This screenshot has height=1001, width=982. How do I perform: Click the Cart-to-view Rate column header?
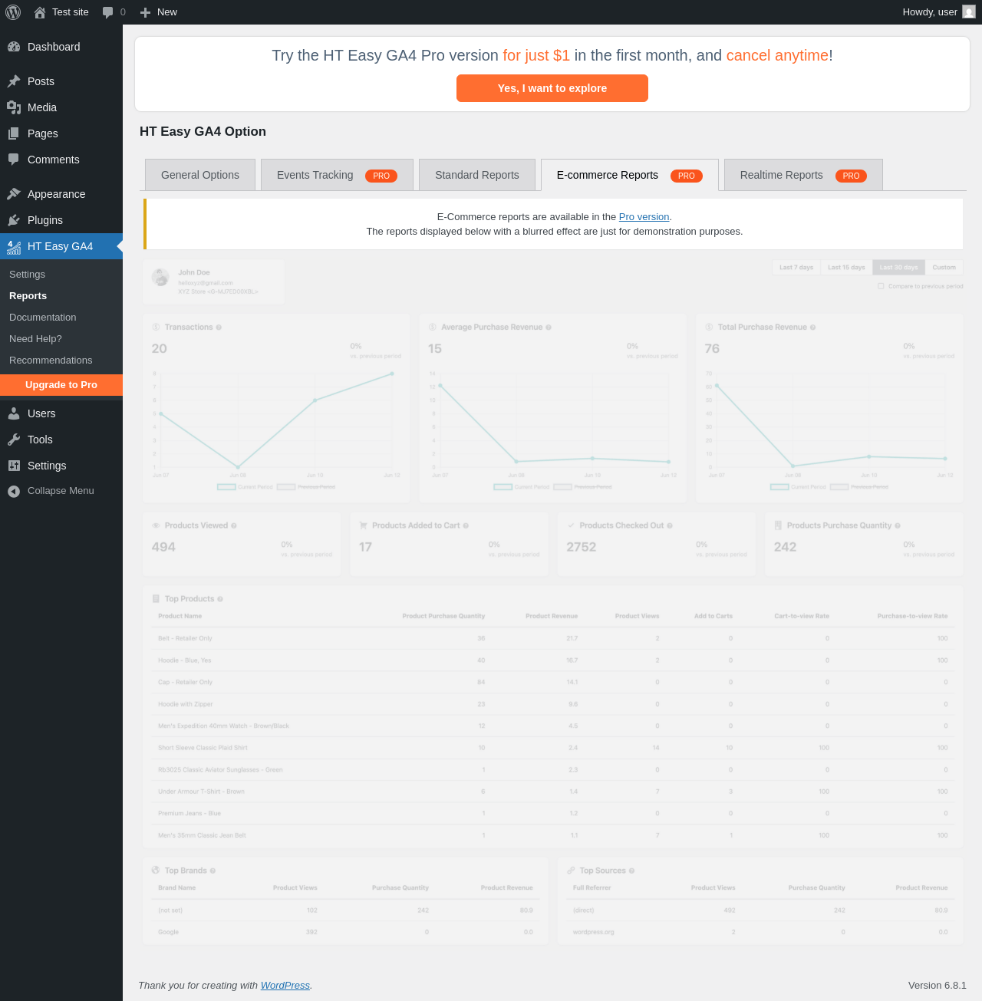(802, 616)
